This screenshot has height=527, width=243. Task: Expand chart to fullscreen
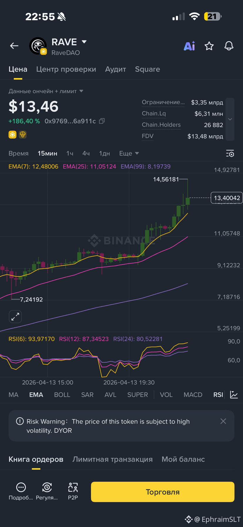click(x=15, y=316)
